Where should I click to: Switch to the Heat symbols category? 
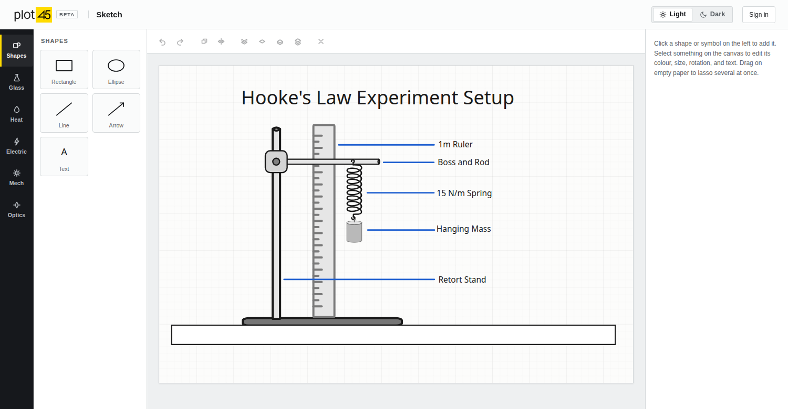[x=17, y=114]
